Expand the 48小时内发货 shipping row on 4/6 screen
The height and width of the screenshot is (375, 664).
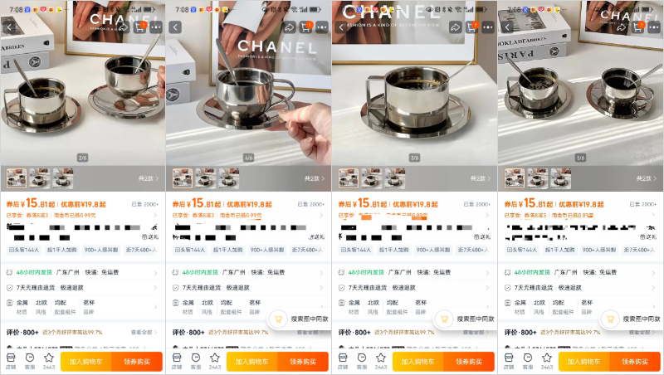[248, 273]
